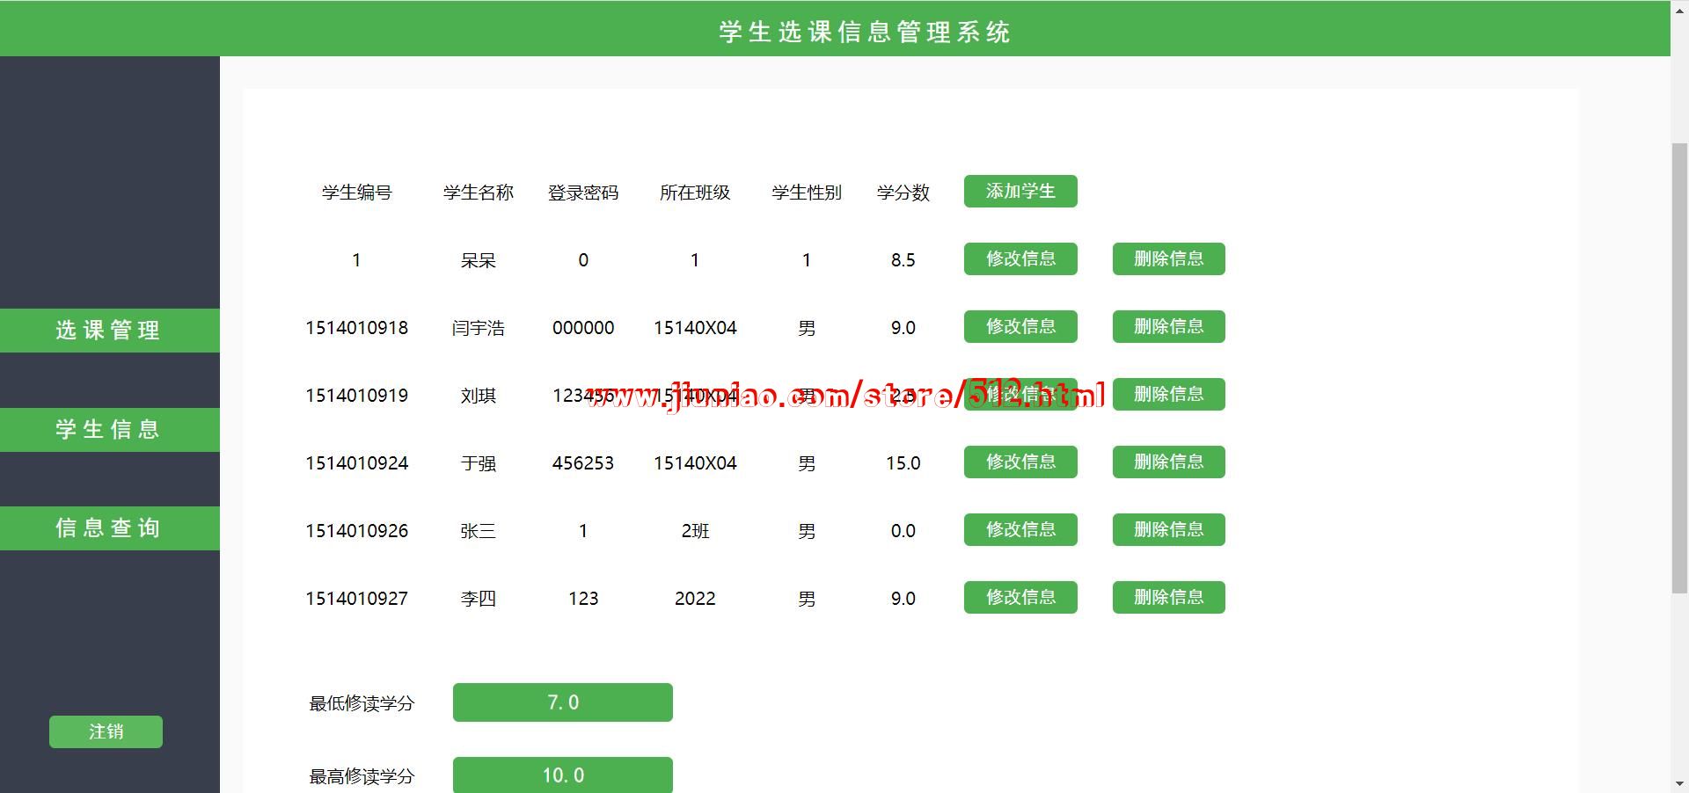Edit info for student 闫宇浩
1689x793 pixels.
point(1020,327)
